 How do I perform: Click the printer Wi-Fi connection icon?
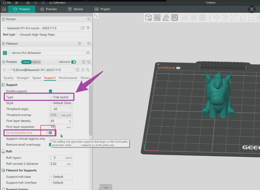point(88,28)
